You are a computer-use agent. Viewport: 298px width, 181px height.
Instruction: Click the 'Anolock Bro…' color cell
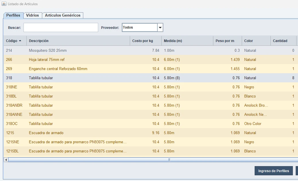coord(256,105)
